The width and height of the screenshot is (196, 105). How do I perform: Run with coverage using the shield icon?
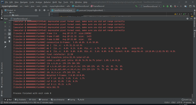click(x=171, y=6)
